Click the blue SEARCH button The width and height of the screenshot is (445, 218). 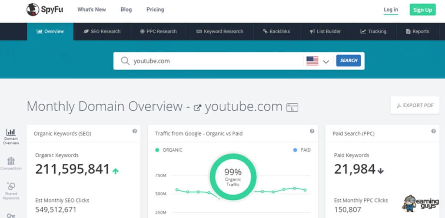click(x=349, y=61)
